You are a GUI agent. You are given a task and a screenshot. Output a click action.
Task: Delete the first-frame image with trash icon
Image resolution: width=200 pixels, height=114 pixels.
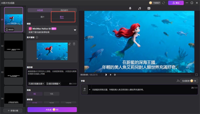click(x=74, y=44)
